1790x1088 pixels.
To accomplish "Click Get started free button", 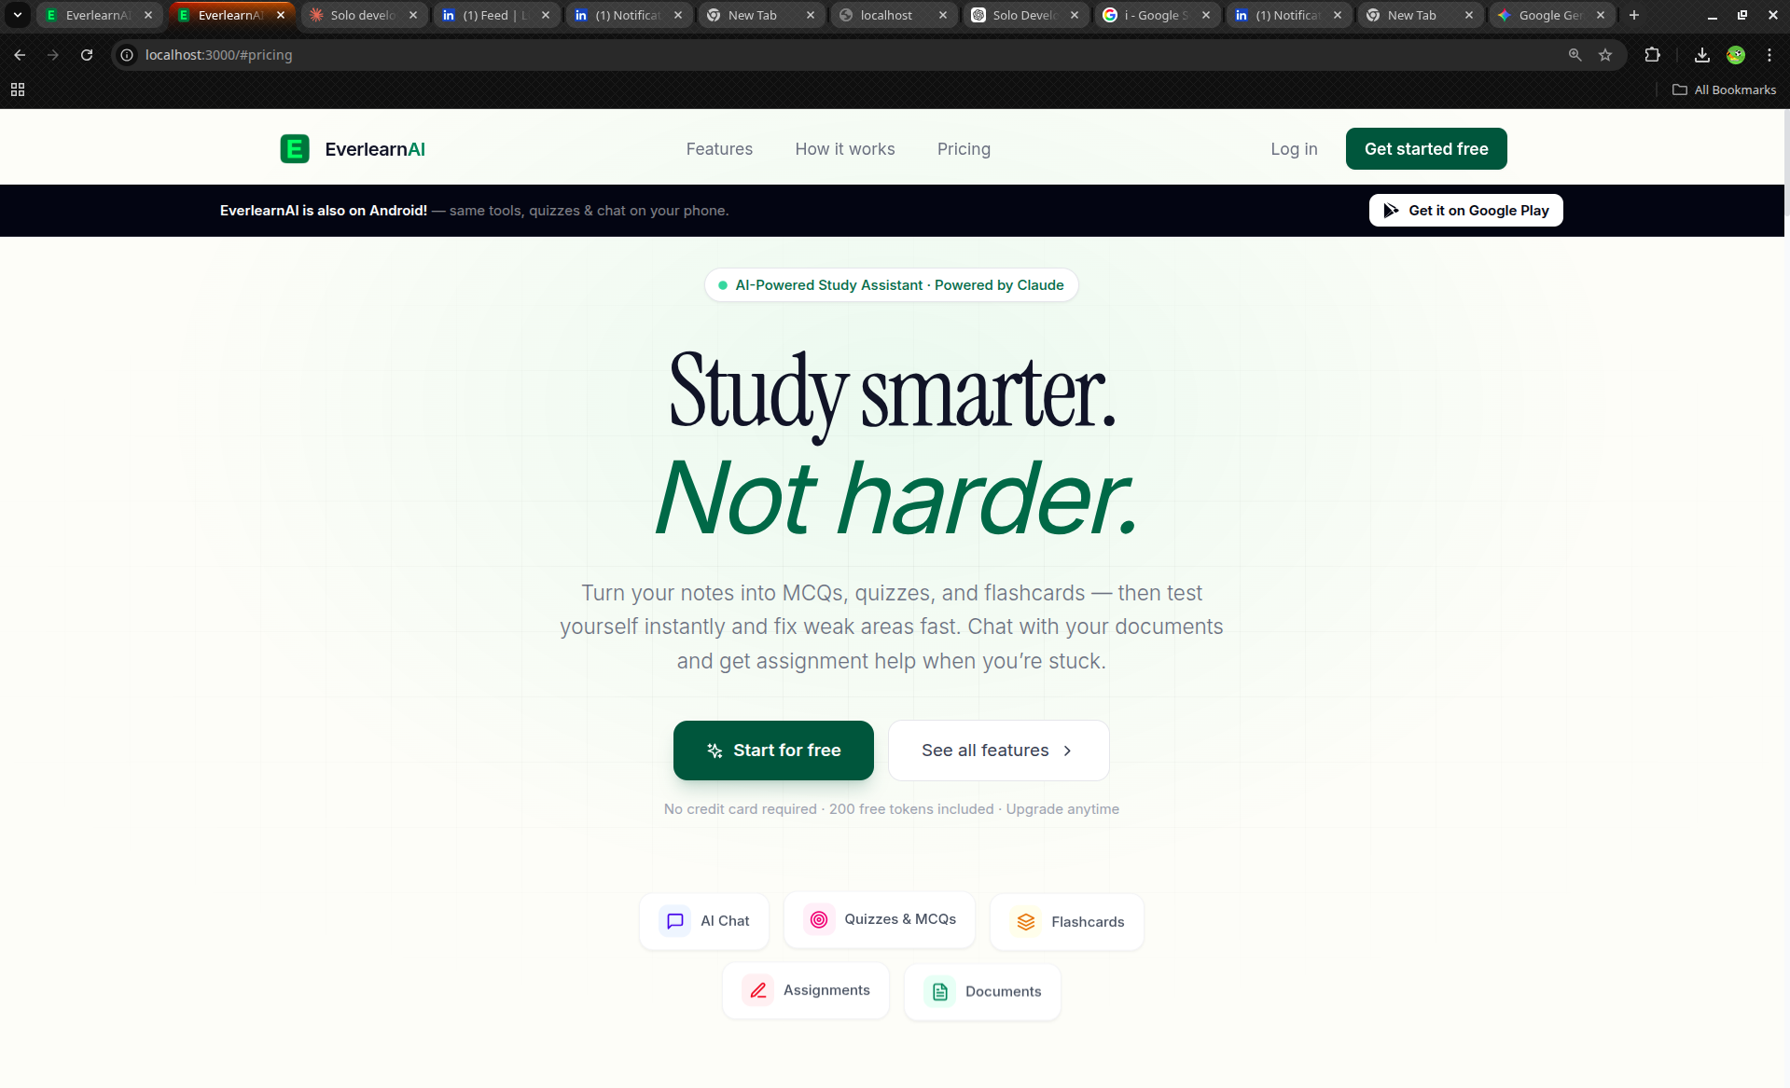I will pos(1426,149).
